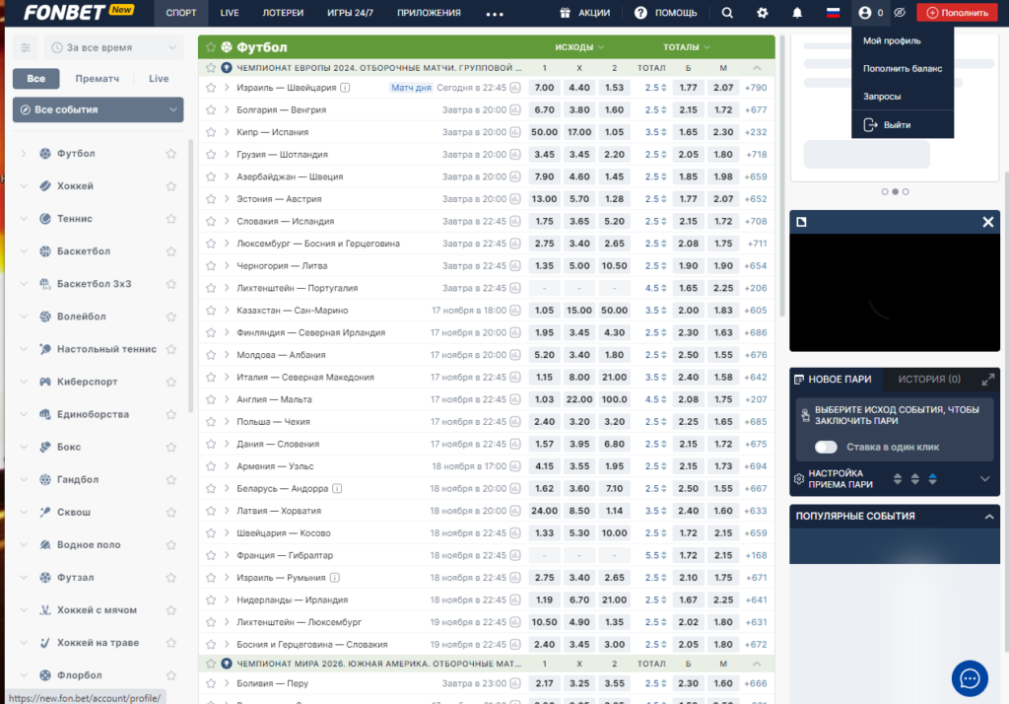Expand Грузия — Шотландия match row arrow
The image size is (1009, 704).
pyautogui.click(x=227, y=155)
